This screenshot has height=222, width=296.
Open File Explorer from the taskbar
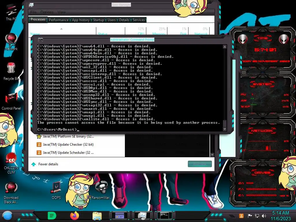coord(97,216)
